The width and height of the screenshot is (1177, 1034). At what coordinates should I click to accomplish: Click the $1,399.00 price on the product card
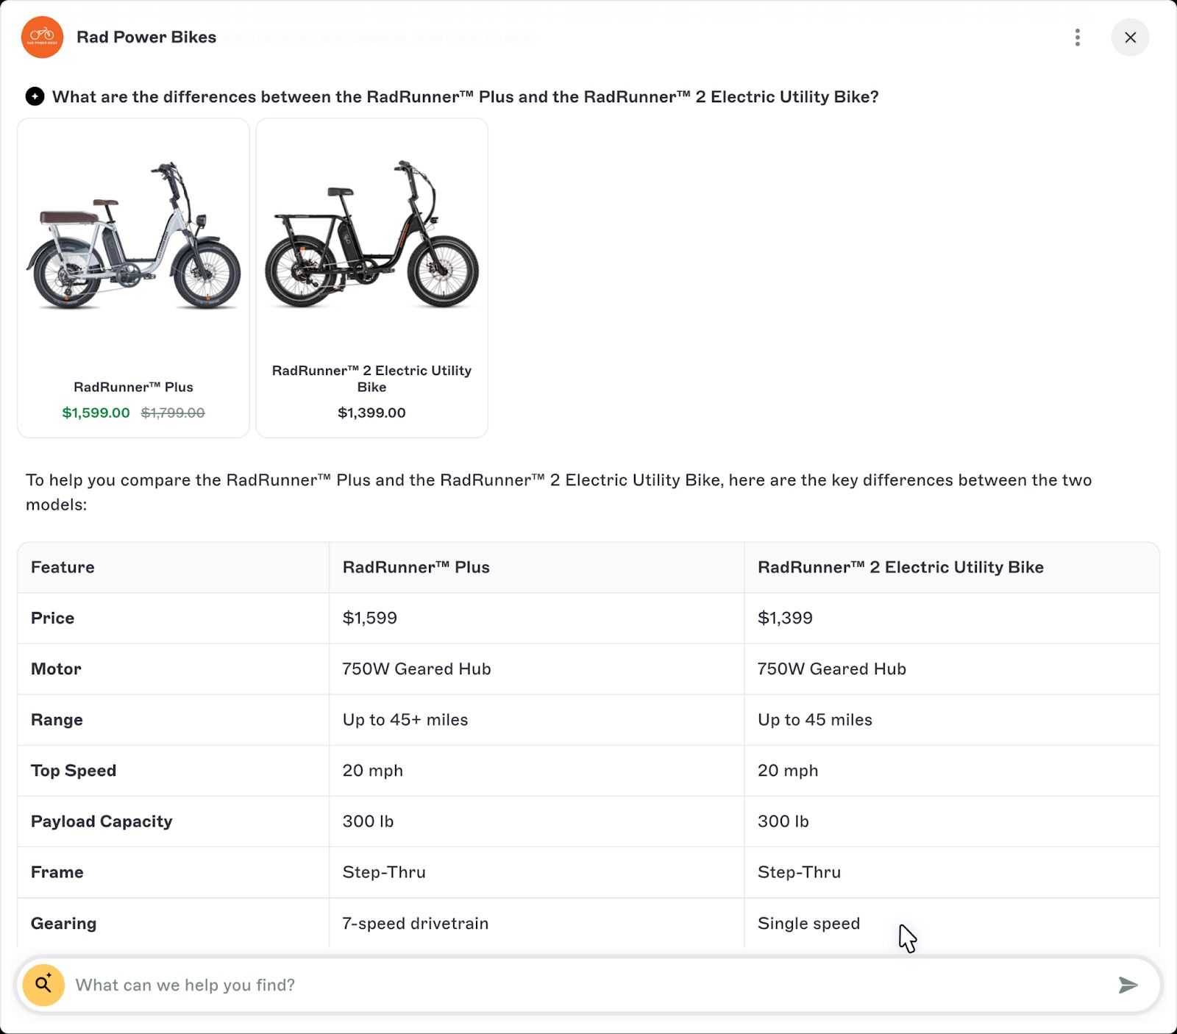tap(371, 413)
